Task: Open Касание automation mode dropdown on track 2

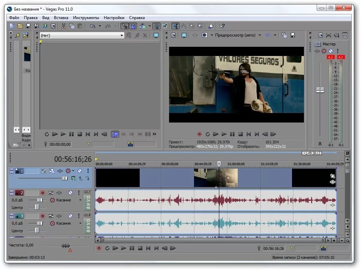Action: tap(81, 200)
